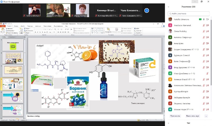Switch to the Переходы ribbon tab

[30, 26]
